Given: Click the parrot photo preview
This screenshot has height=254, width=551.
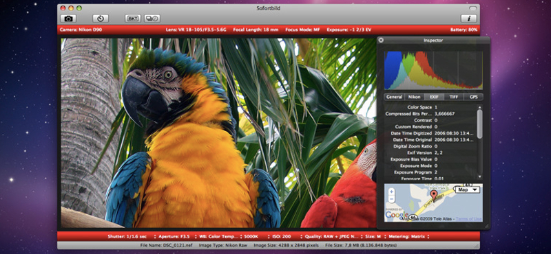Looking at the screenshot, I should pos(218,133).
